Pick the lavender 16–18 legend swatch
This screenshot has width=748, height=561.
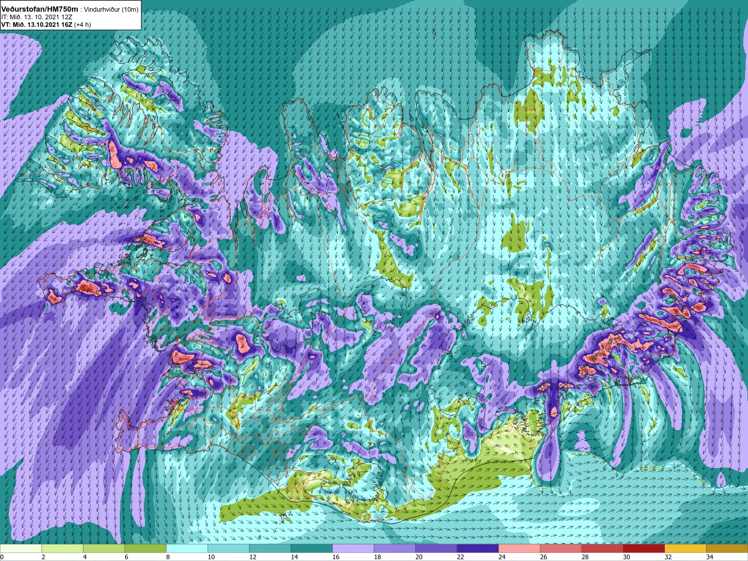pyautogui.click(x=353, y=549)
